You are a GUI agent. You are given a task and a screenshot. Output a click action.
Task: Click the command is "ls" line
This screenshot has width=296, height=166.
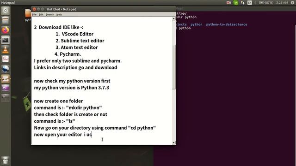click(55, 121)
